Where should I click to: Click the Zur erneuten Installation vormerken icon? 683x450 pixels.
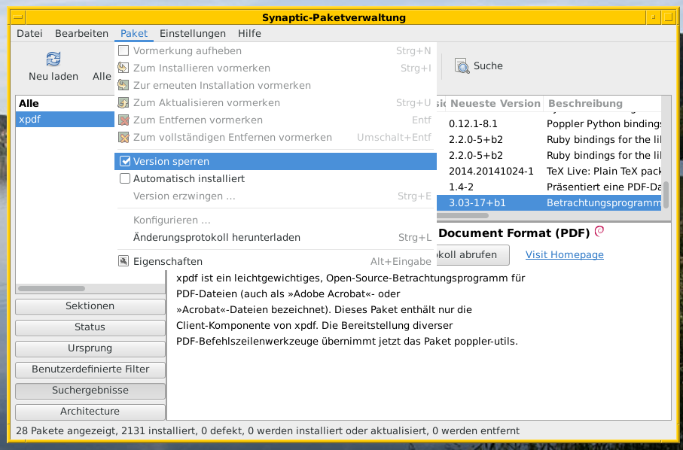123,85
